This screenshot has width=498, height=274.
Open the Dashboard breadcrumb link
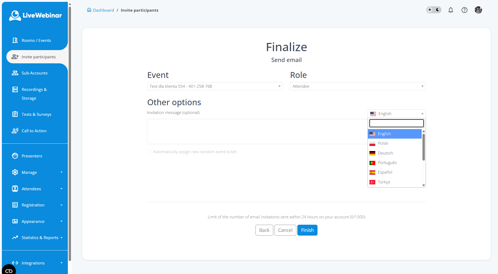103,10
